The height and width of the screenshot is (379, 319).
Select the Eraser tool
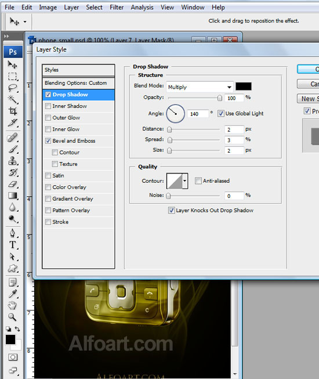pos(13,185)
